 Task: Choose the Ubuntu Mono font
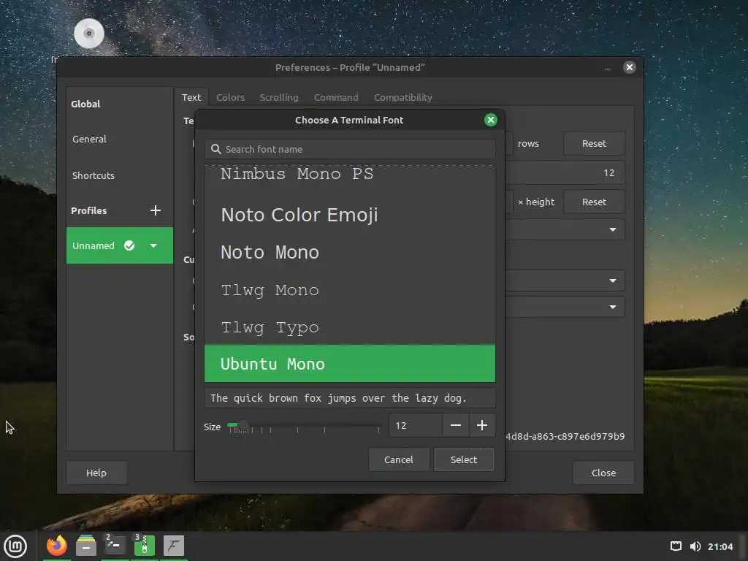pyautogui.click(x=350, y=364)
